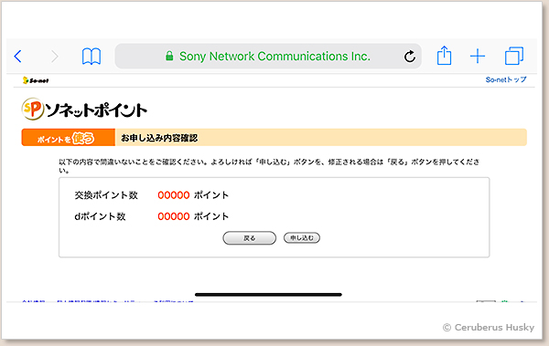Click the 00000 value beside 交換ポイント数
Screen dimensions: 549x346
(174, 195)
